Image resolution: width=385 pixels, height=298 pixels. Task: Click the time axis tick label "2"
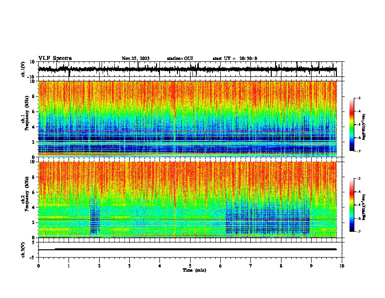99,266
